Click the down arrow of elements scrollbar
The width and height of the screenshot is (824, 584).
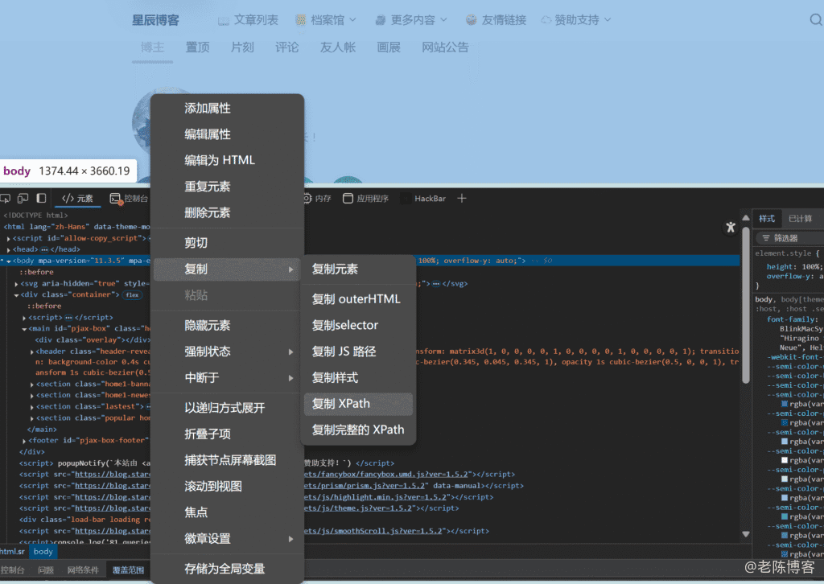[x=746, y=535]
